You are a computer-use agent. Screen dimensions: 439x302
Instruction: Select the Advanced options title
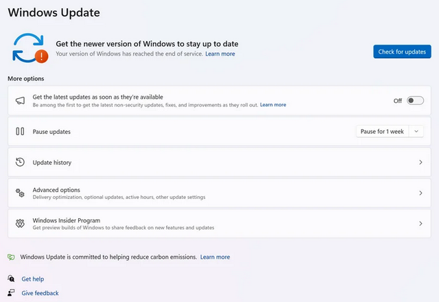pos(56,189)
